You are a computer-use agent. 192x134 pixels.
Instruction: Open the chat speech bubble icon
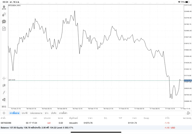[4, 22]
